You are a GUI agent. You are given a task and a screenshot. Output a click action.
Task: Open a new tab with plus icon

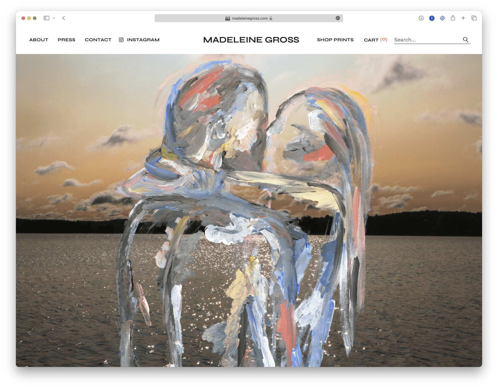[463, 18]
